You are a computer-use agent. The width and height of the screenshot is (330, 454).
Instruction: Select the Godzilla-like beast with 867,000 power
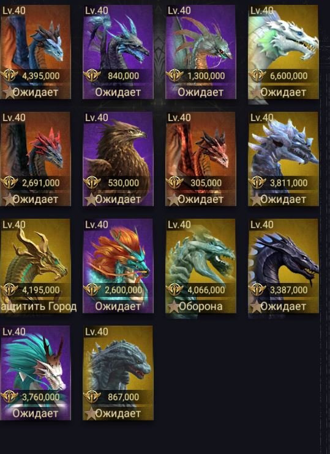118,373
